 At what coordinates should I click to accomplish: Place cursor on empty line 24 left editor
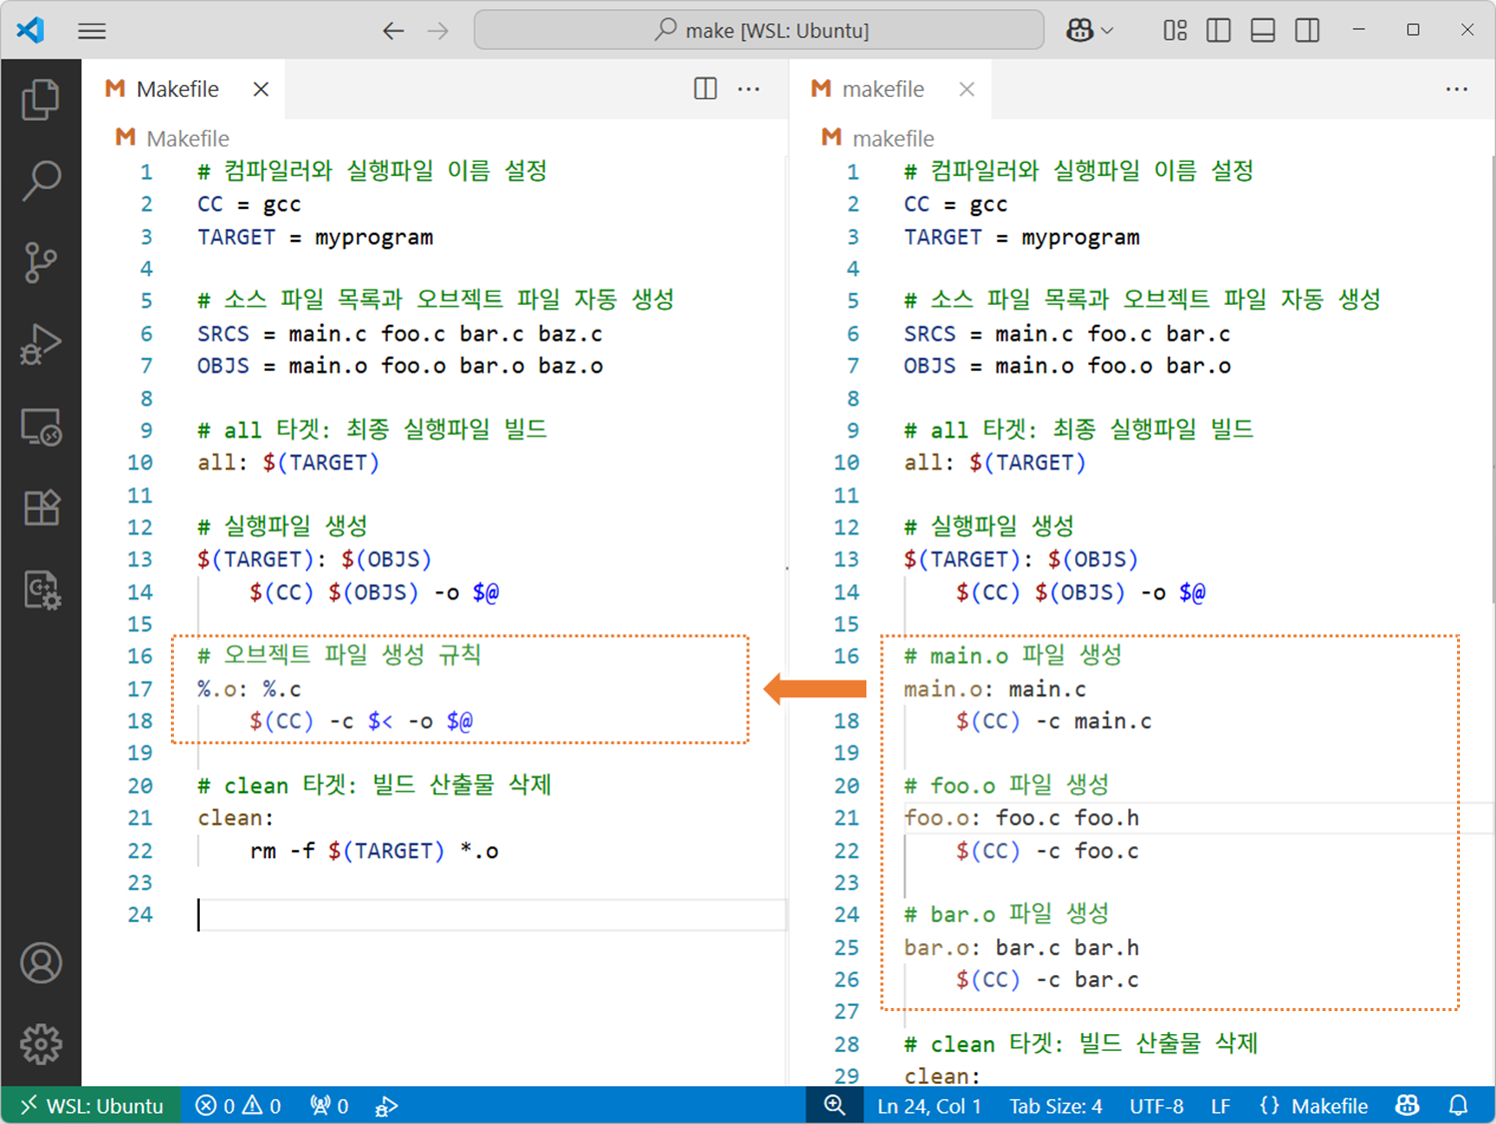tap(492, 915)
